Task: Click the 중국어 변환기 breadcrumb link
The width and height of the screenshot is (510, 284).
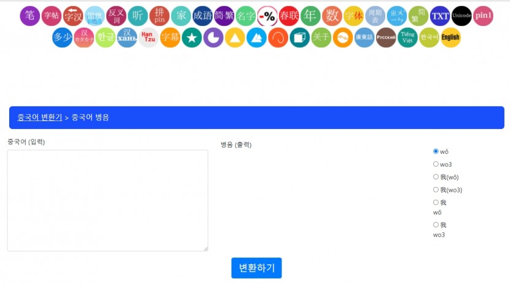Action: click(39, 117)
